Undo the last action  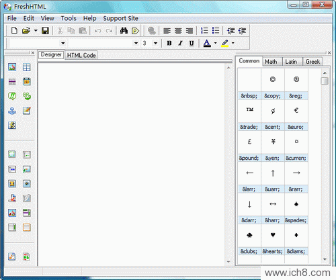pyautogui.click(x=97, y=31)
